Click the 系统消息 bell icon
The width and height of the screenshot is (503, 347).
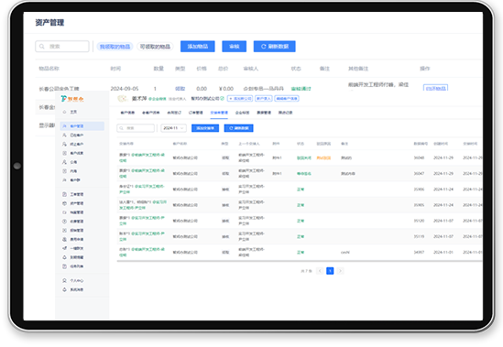(64, 289)
